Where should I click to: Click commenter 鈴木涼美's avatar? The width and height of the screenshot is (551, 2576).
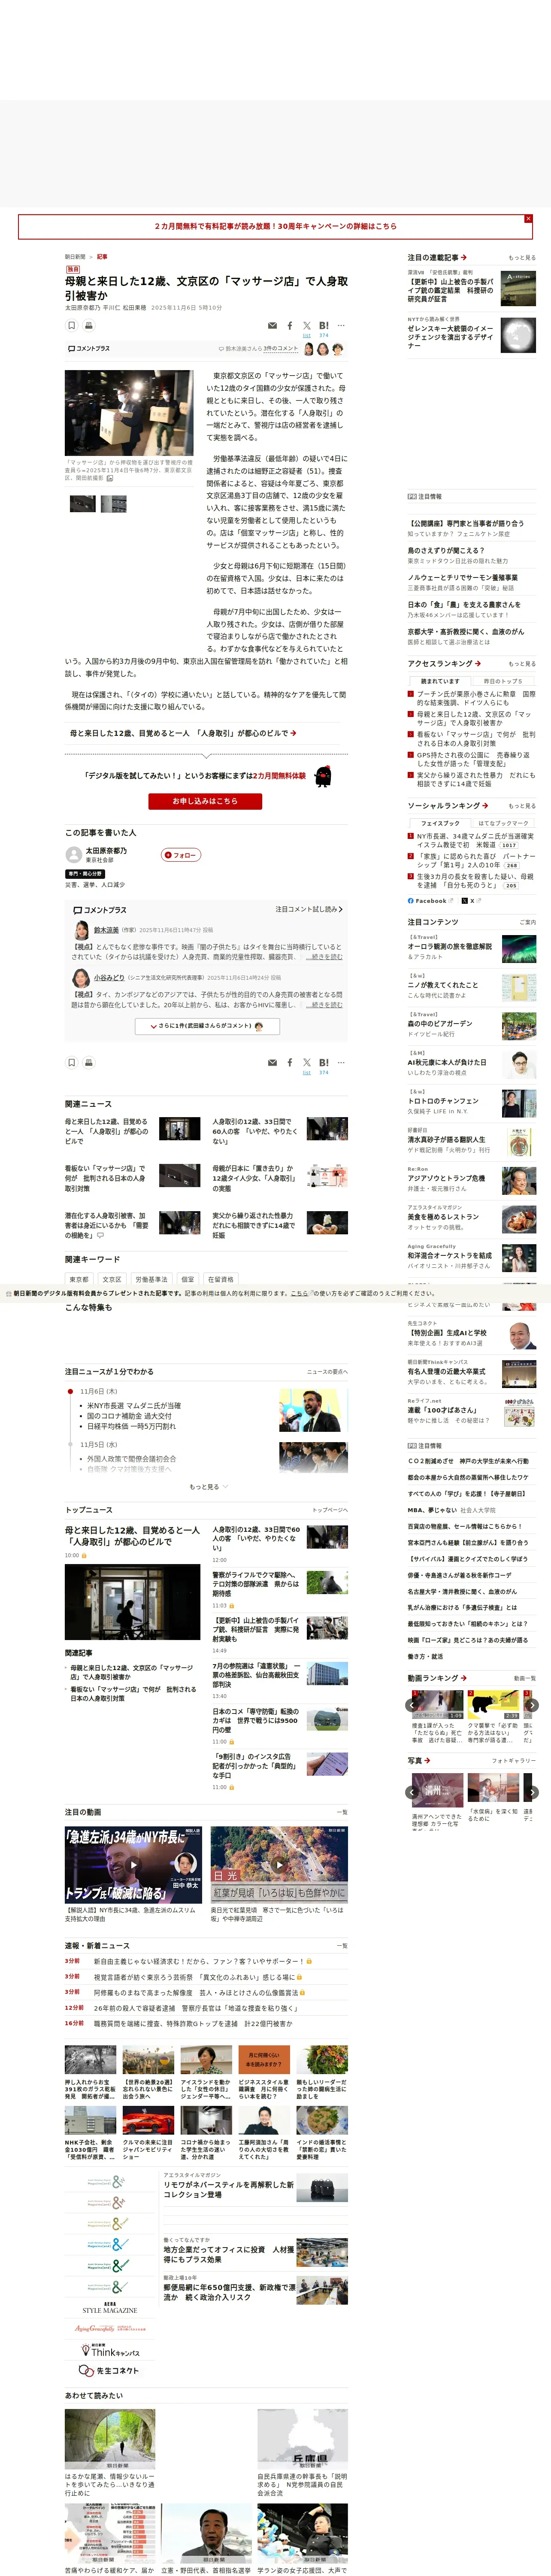point(82,930)
